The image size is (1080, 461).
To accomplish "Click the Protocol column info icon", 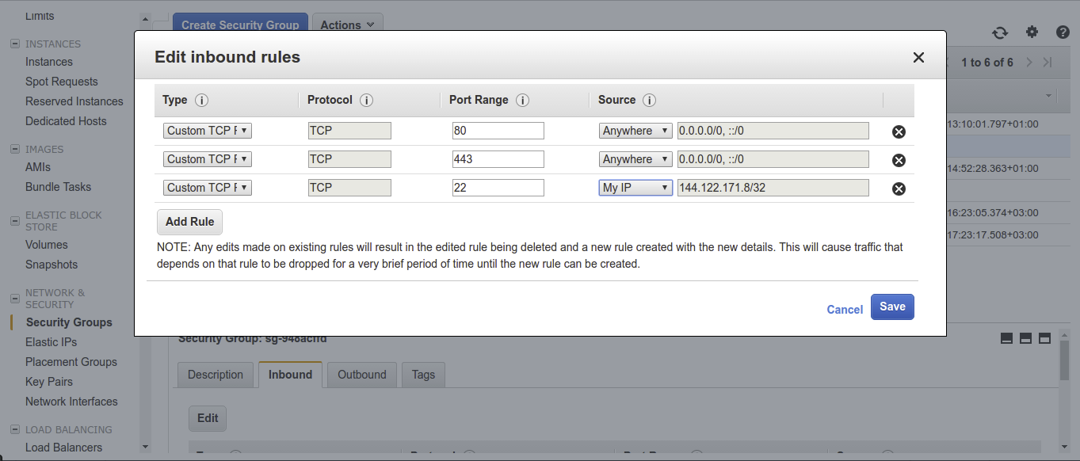I will tap(365, 100).
